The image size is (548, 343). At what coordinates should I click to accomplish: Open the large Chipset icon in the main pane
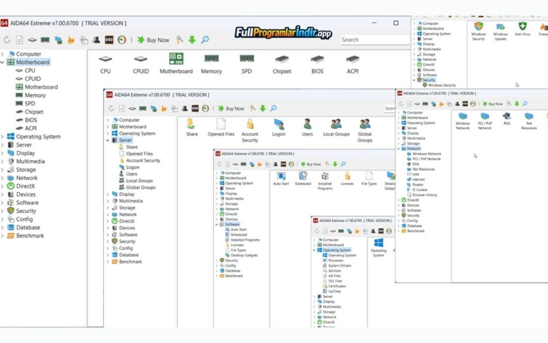(x=282, y=59)
